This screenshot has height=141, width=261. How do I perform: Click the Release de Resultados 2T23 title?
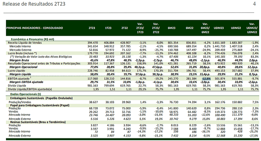[34, 4]
